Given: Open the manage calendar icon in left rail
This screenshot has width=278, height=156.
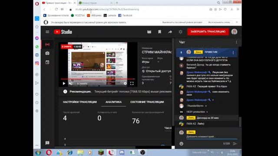Looking at the screenshot, I should [47, 62].
